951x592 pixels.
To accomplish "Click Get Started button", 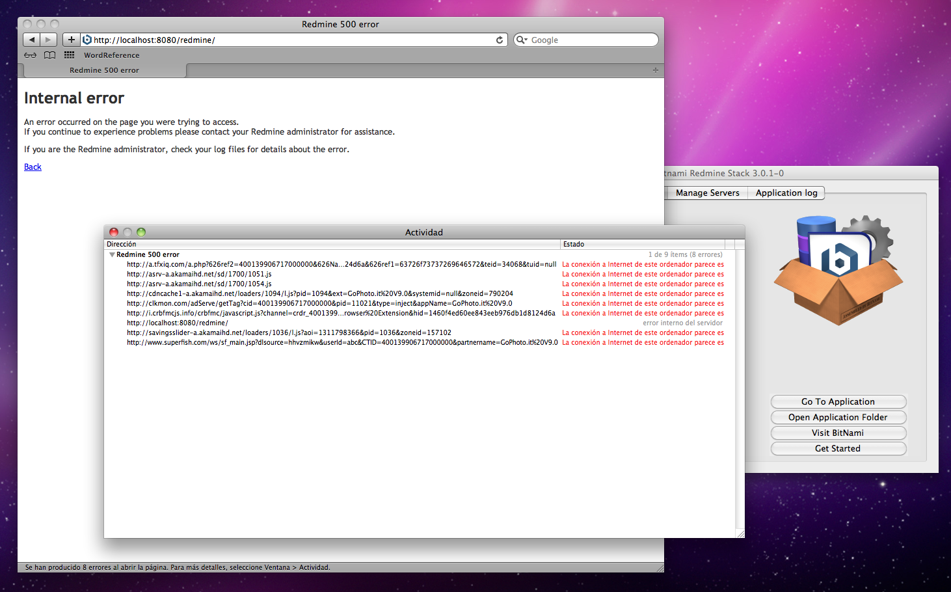I will (838, 448).
